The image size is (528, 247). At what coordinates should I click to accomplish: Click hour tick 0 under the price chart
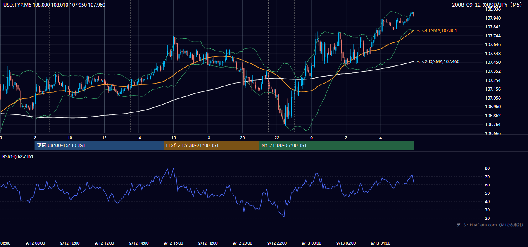[x=312, y=138]
